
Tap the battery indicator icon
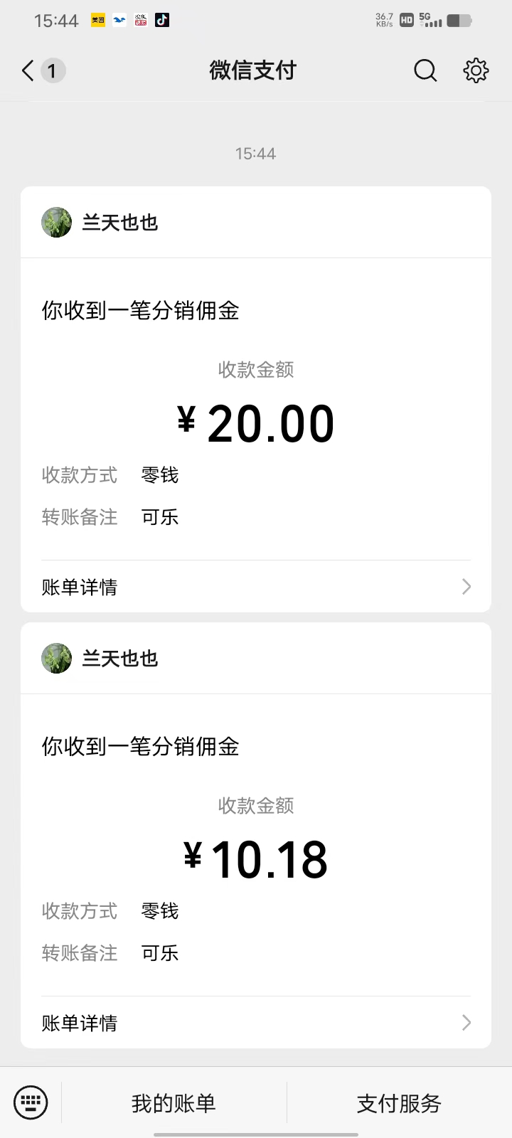click(459, 21)
